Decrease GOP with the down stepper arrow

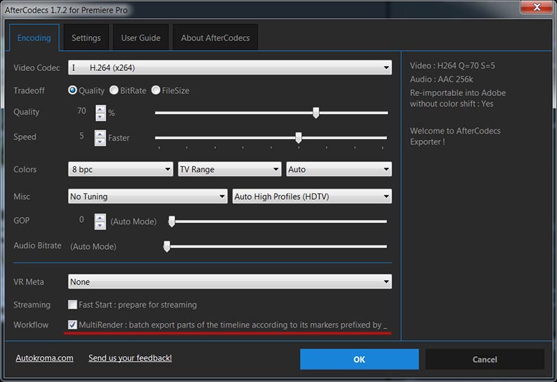(100, 226)
